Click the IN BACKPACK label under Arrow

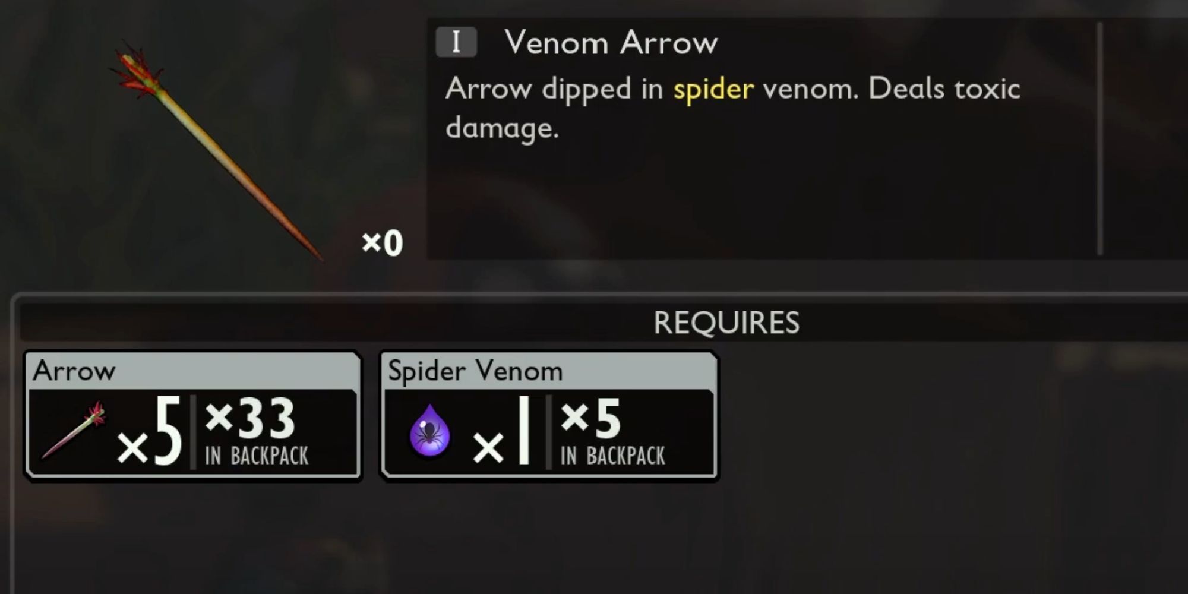point(257,456)
